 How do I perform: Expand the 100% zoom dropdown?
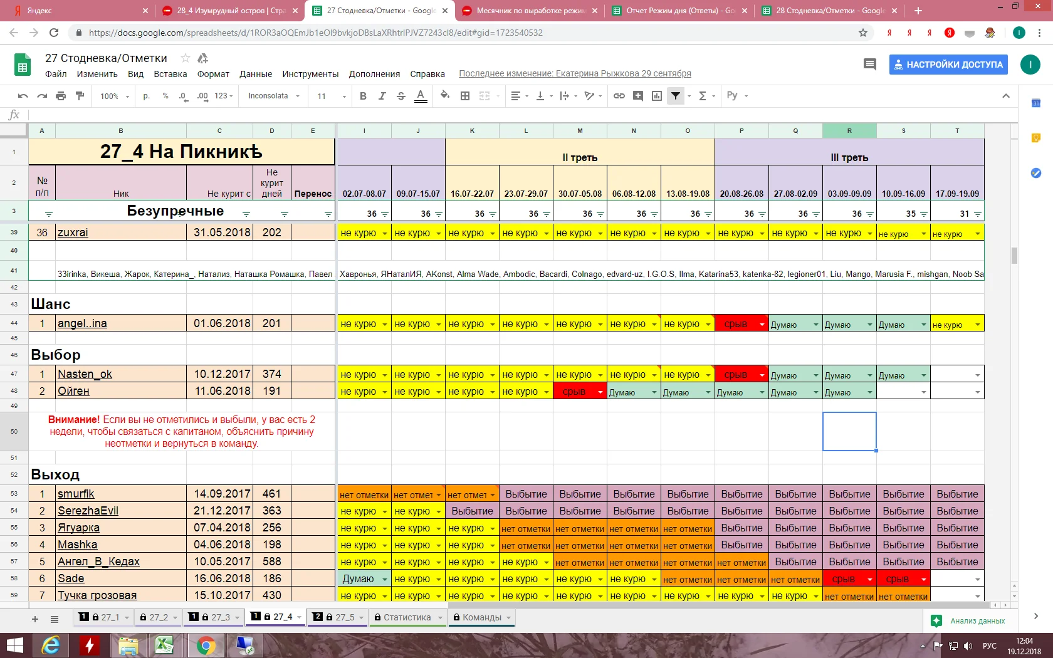coord(115,96)
